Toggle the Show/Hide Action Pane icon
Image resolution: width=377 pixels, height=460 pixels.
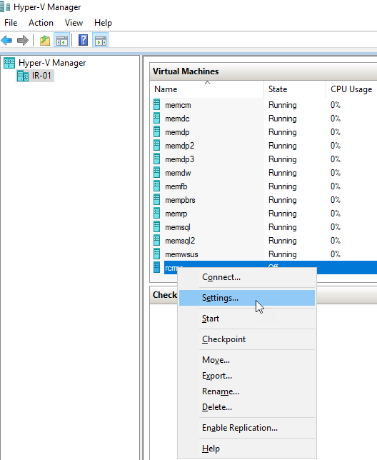101,40
